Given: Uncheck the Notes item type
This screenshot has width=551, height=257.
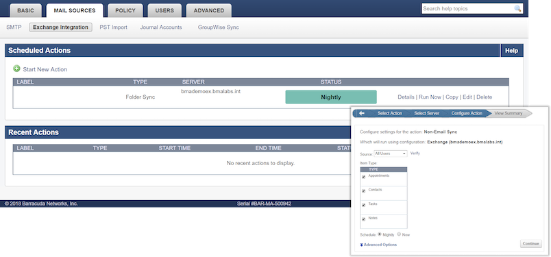Looking at the screenshot, I should 364,219.
